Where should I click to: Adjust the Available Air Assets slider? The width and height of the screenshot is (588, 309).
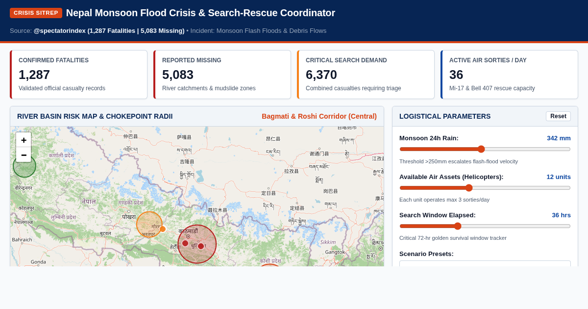click(485, 188)
